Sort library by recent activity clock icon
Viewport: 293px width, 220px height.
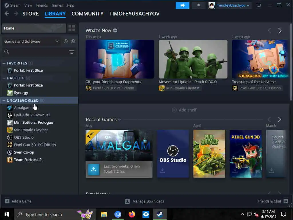click(66, 41)
